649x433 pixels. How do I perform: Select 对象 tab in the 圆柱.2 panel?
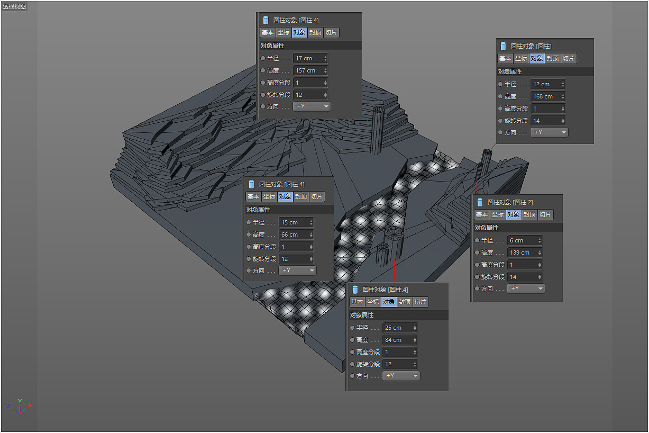[x=514, y=214]
